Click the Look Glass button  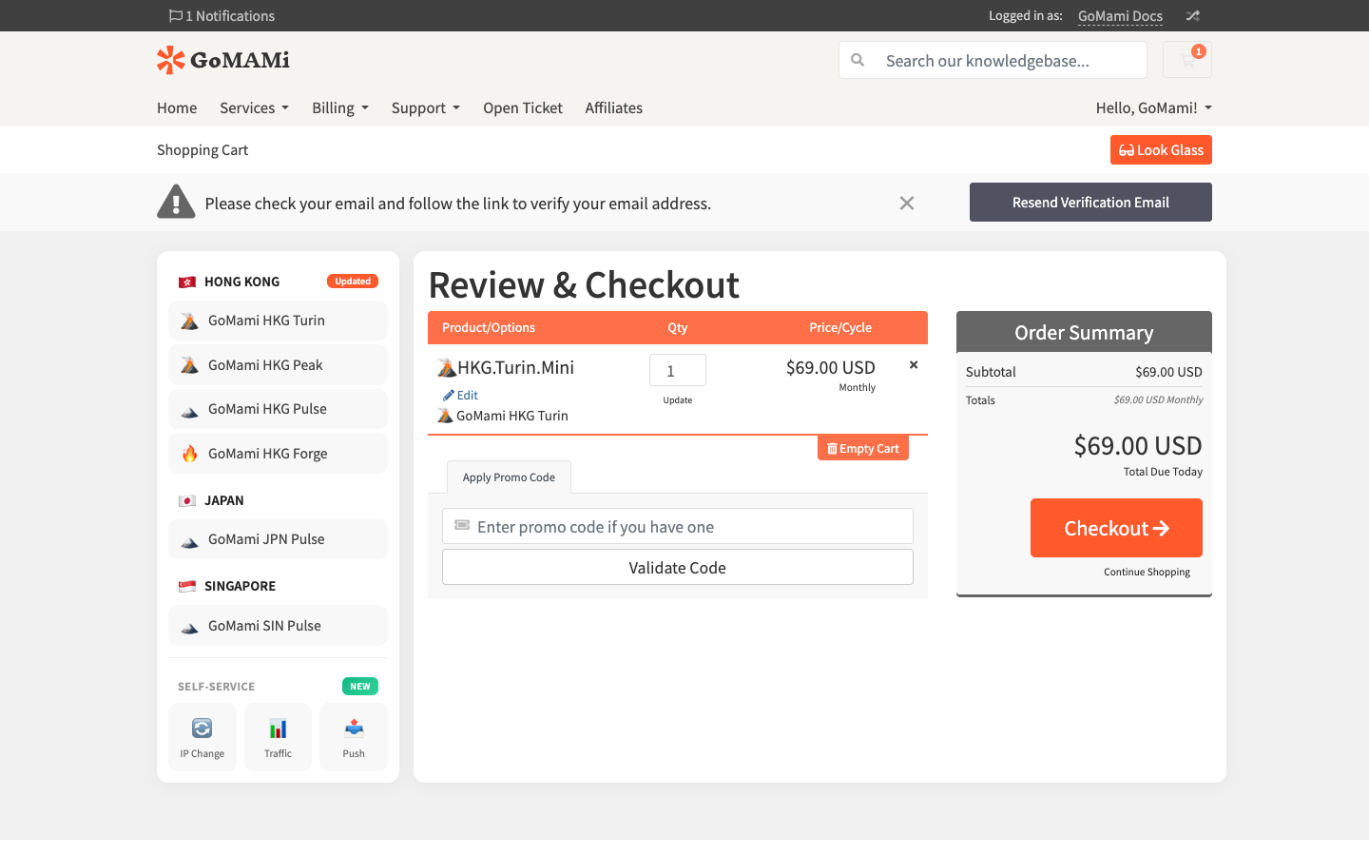1161,150
